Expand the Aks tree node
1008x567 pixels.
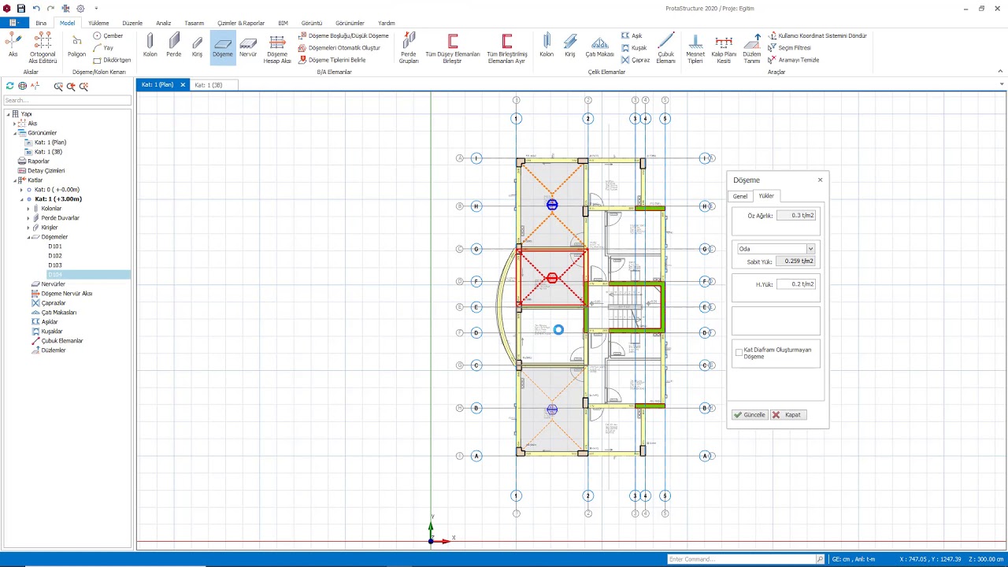(14, 124)
